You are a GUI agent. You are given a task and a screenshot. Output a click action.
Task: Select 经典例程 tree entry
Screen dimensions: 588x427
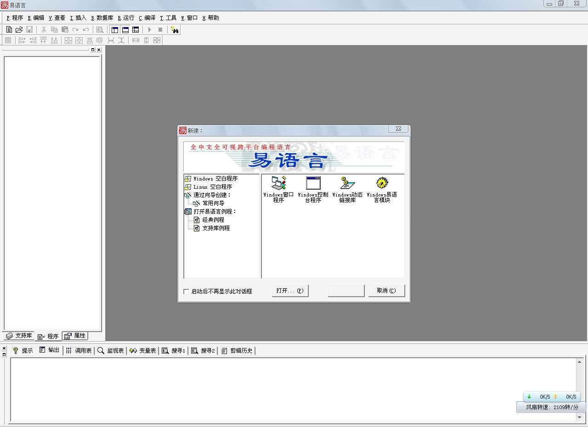213,220
